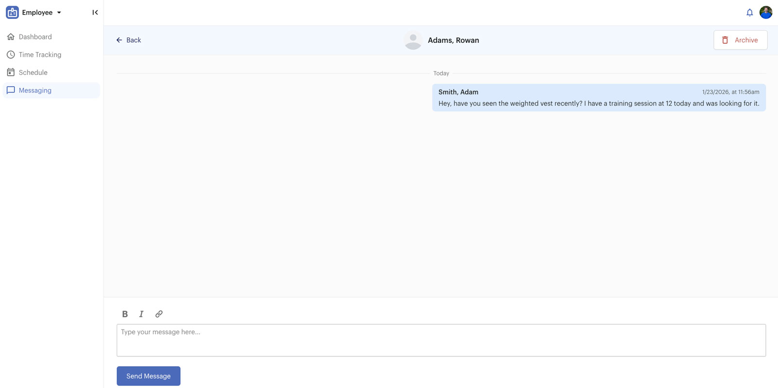
Task: Click the Employee app logo icon
Action: tap(12, 13)
